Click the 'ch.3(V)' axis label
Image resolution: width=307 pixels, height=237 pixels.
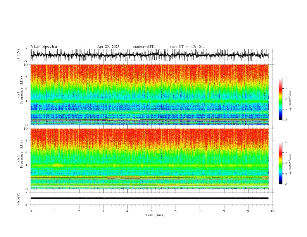19,199
